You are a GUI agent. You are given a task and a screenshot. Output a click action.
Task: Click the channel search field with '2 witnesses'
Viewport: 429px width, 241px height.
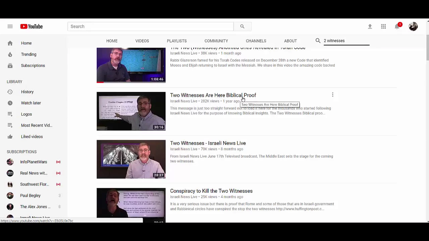point(346,41)
